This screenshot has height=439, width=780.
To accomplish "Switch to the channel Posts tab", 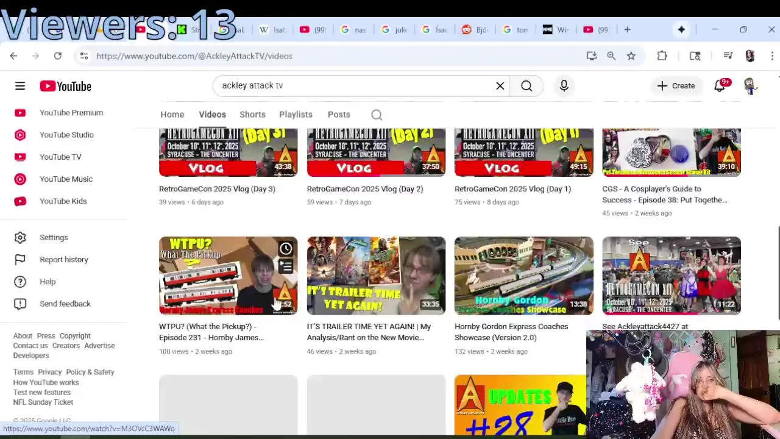I will (x=339, y=115).
